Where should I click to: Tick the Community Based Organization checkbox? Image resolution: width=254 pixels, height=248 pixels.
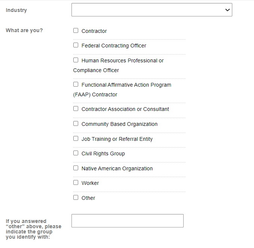[76, 124]
